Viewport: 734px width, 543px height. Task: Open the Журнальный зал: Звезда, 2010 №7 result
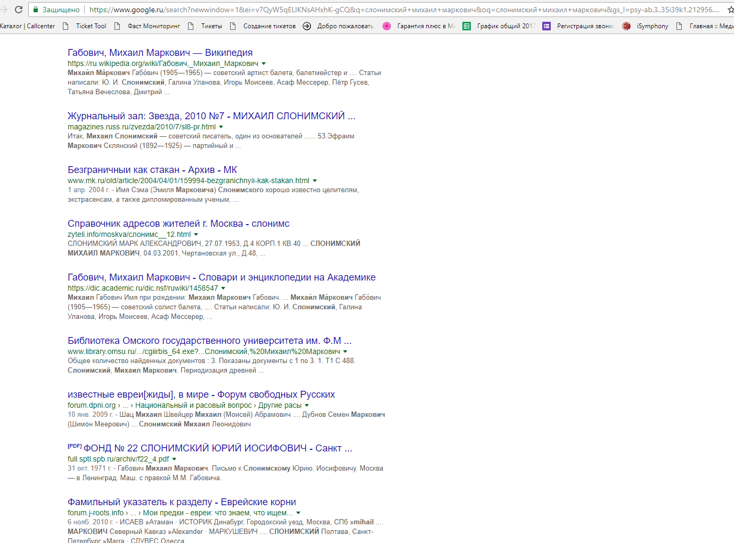click(x=211, y=116)
